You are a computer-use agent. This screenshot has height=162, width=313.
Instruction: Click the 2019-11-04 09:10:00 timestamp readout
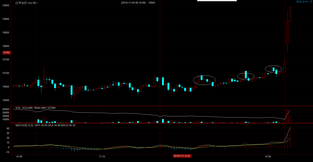coord(133,2)
